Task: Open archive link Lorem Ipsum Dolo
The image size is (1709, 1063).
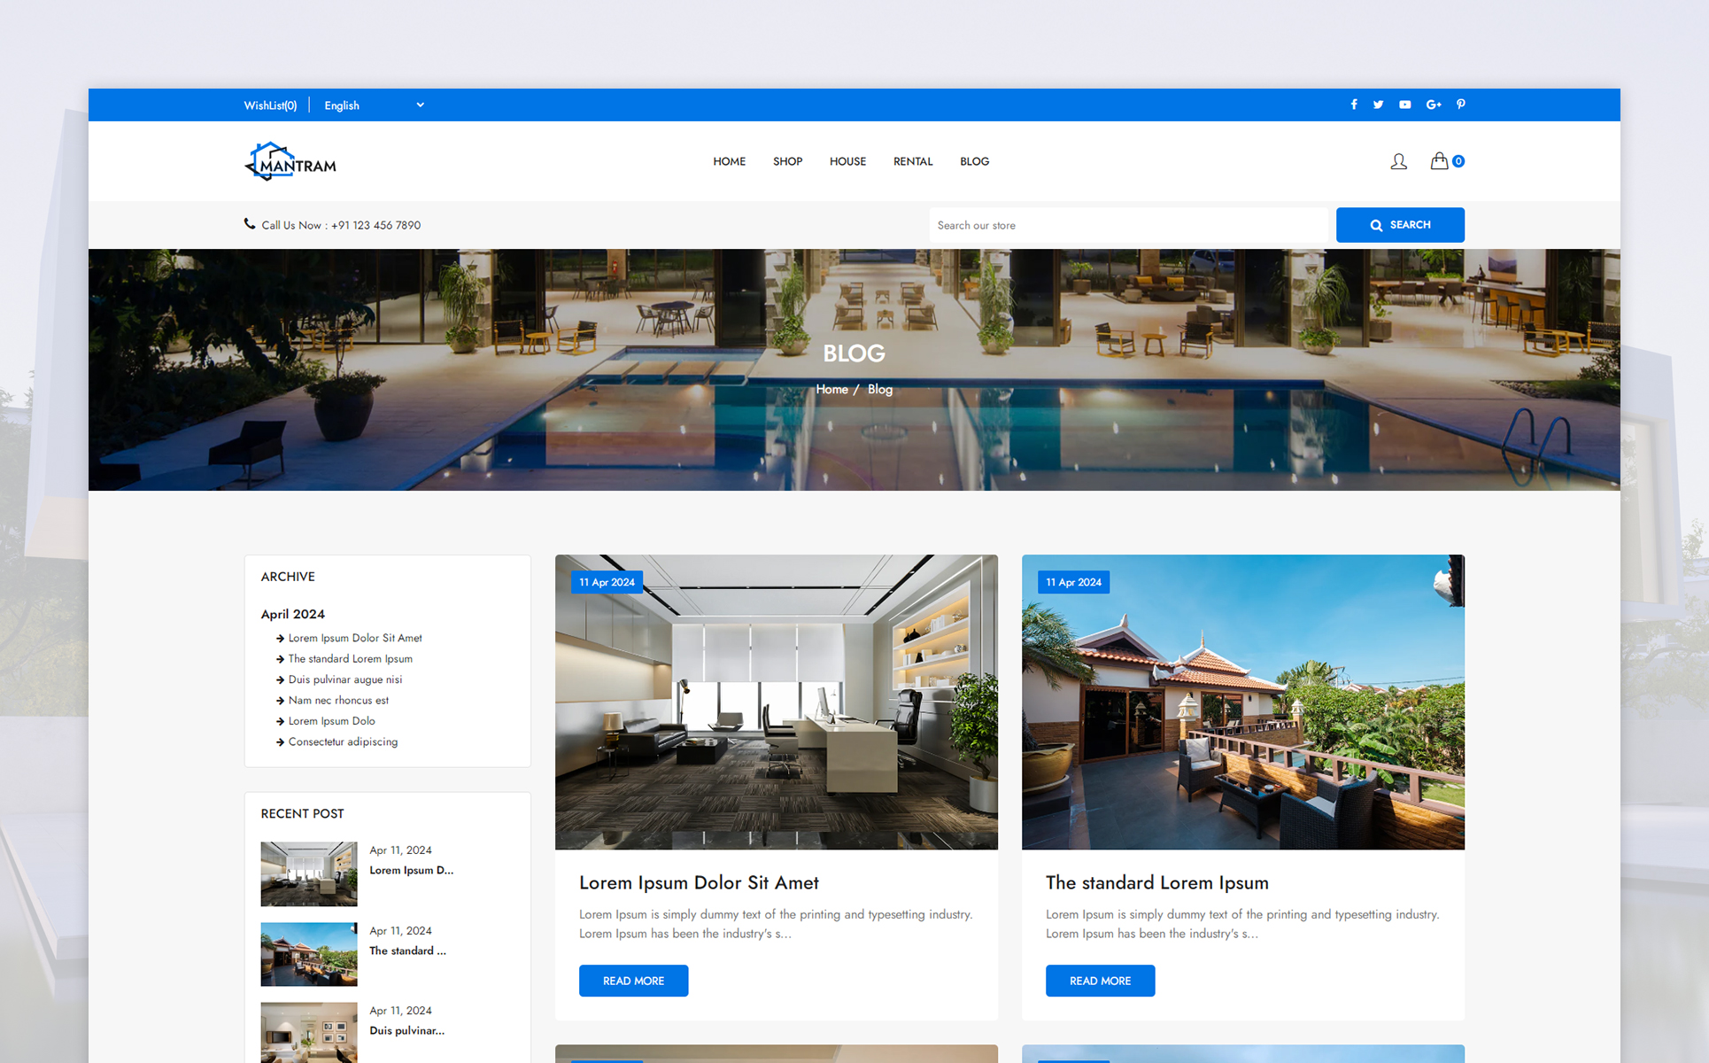Action: (x=332, y=721)
